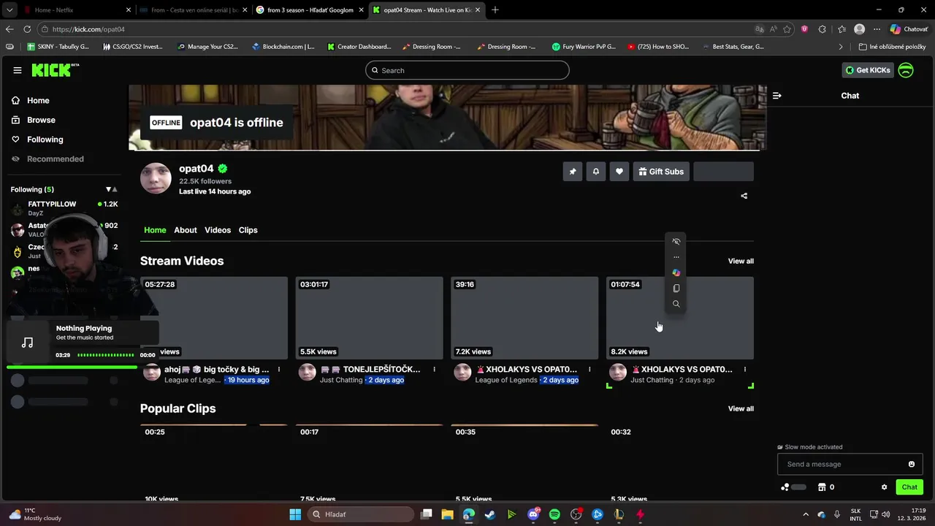Expand hidden bookmarks chevron
The width and height of the screenshot is (935, 526).
coord(840,47)
